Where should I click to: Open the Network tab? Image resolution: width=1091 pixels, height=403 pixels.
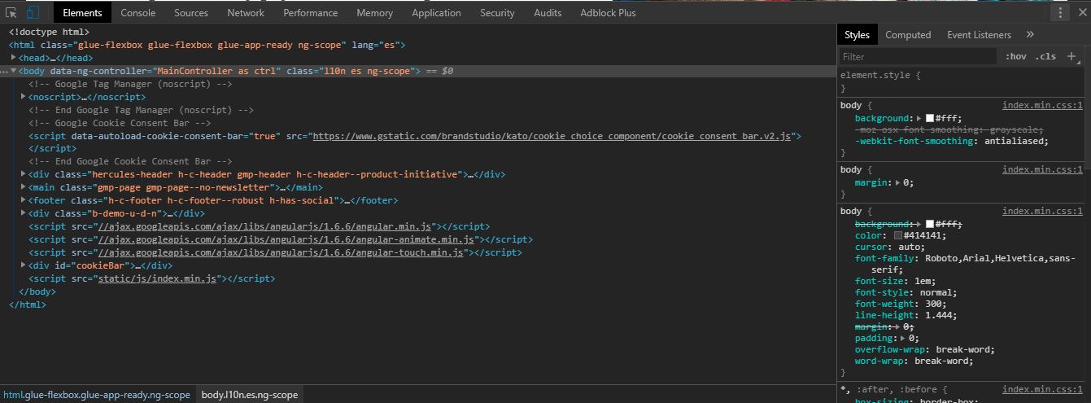(246, 13)
